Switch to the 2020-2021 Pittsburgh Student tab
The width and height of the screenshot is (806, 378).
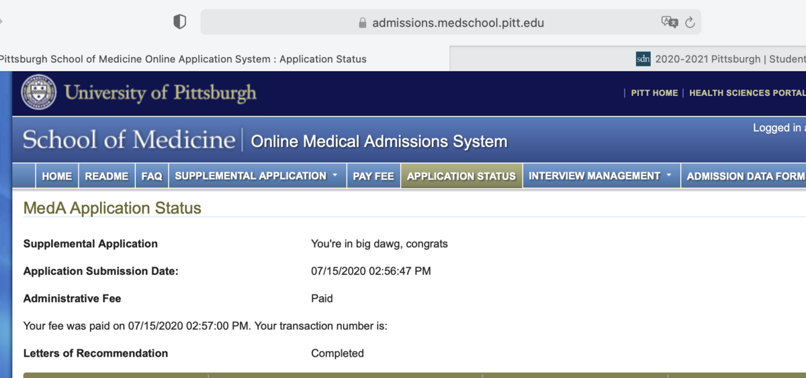pyautogui.click(x=628, y=59)
